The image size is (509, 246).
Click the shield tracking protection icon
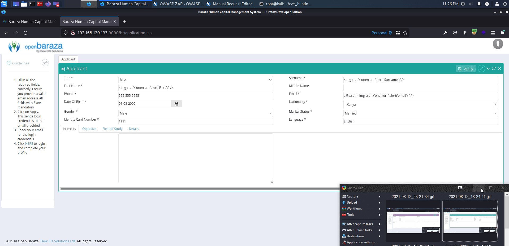coord(66,33)
